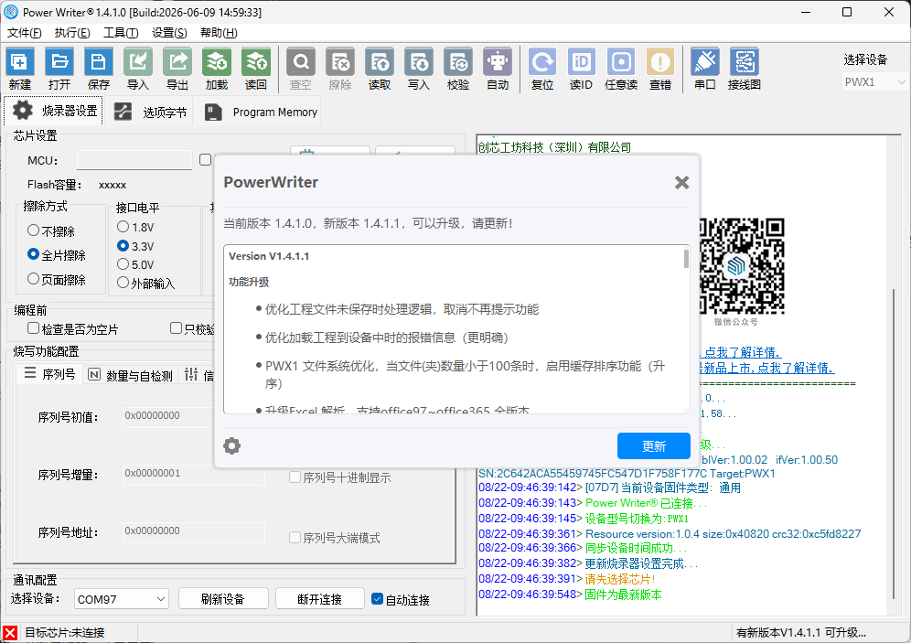This screenshot has height=643, width=911.
Task: Click the 导入 (Import) toolbar icon
Action: tap(138, 69)
